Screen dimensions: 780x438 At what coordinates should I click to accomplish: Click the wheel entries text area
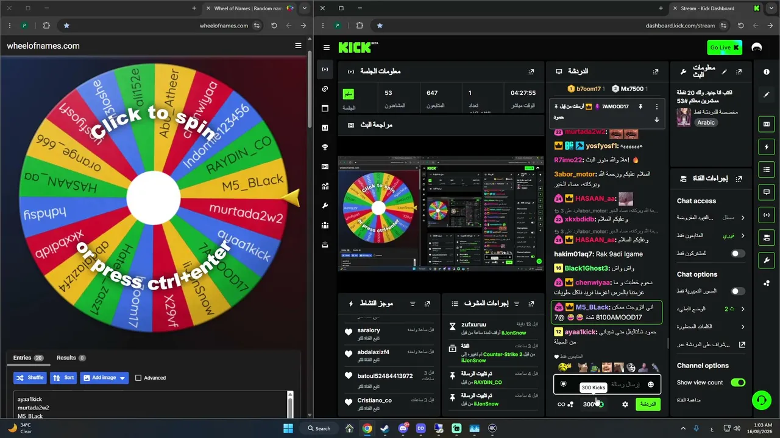pos(153,405)
